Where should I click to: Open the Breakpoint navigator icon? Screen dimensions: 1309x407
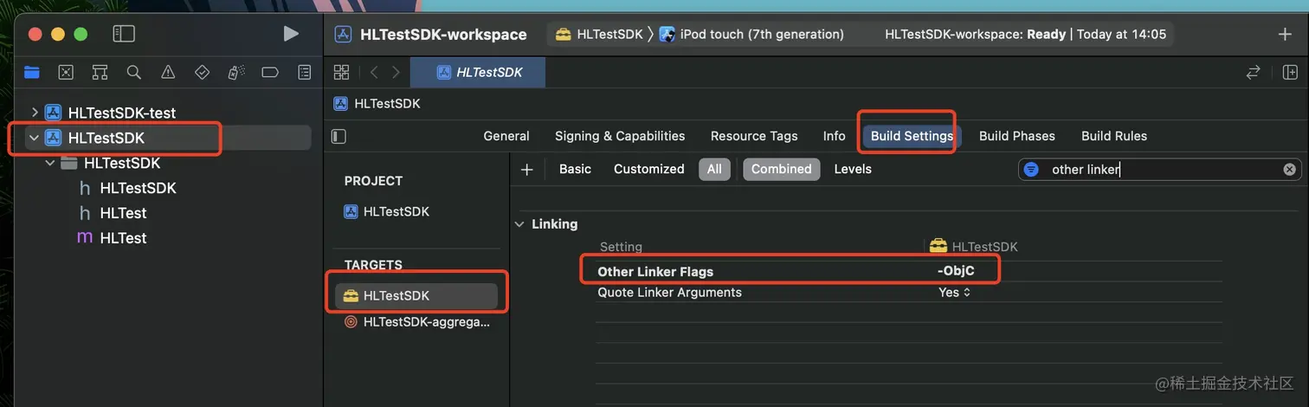tap(270, 73)
